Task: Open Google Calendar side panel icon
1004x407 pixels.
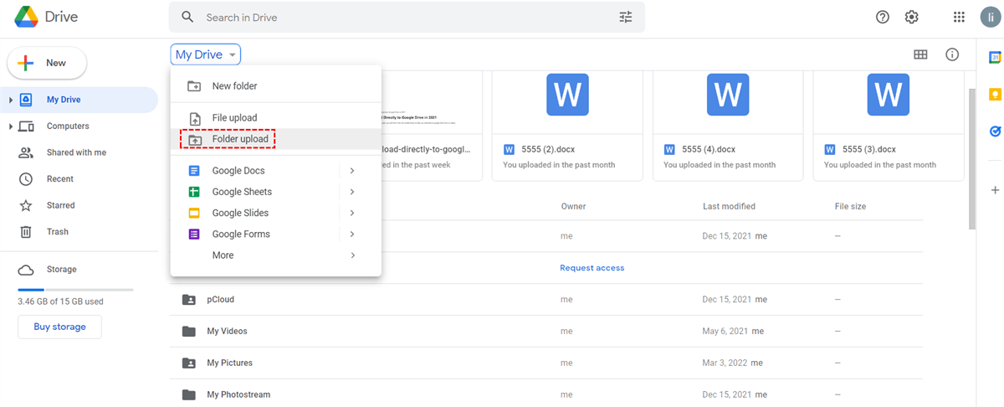Action: point(995,58)
